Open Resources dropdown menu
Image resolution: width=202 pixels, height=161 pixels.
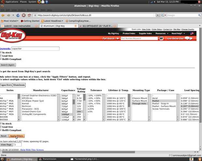[162, 33]
